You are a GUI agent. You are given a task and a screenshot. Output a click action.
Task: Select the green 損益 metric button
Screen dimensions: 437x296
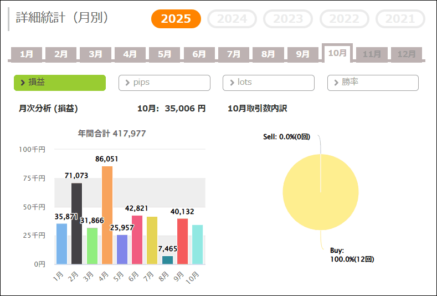(x=60, y=83)
